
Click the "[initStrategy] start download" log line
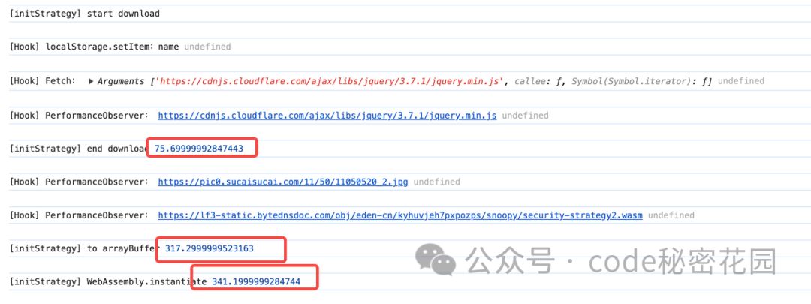coord(85,14)
